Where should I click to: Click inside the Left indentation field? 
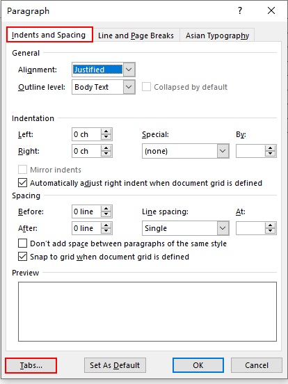tap(87, 134)
